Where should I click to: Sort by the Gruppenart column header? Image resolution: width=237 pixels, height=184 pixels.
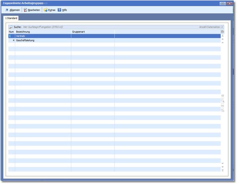pyautogui.click(x=92, y=32)
